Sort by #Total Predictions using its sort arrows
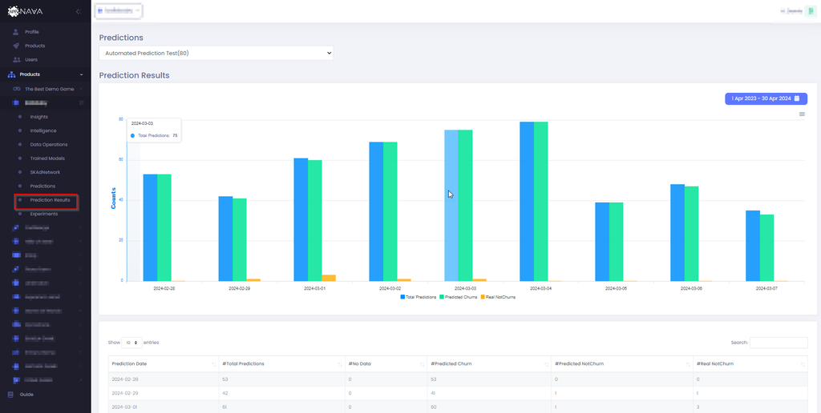Image resolution: width=821 pixels, height=413 pixels. (340, 364)
